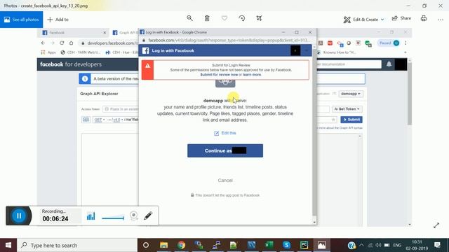The height and width of the screenshot is (252, 449).
Task: Open the Photos more options ellipsis
Action: pyautogui.click(x=441, y=20)
